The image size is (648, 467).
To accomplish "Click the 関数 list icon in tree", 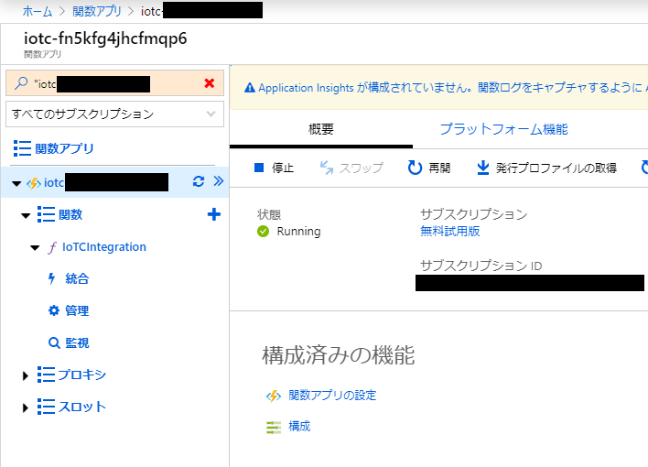I will coord(46,214).
